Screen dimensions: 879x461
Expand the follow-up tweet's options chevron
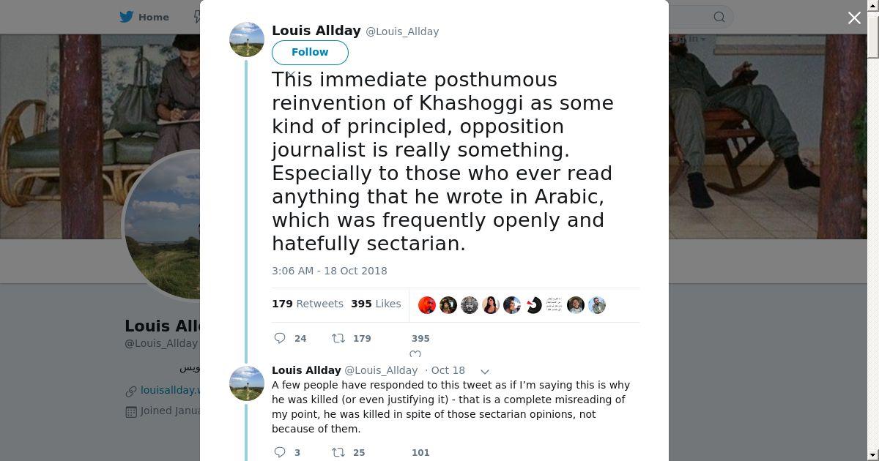click(x=484, y=372)
